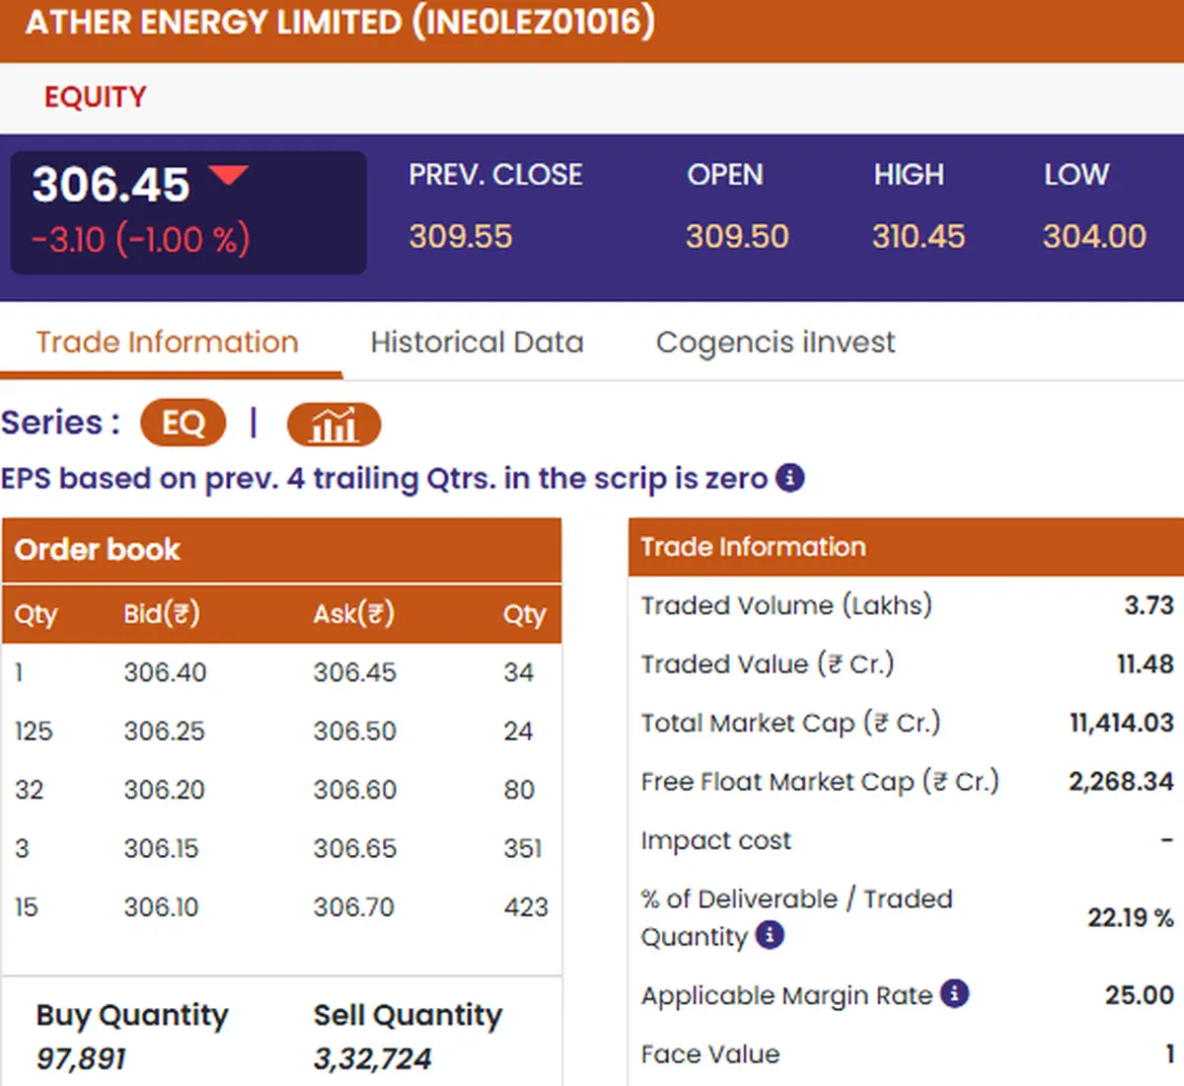Click the Traded Volume value 3.73
This screenshot has width=1184, height=1086.
1149,605
